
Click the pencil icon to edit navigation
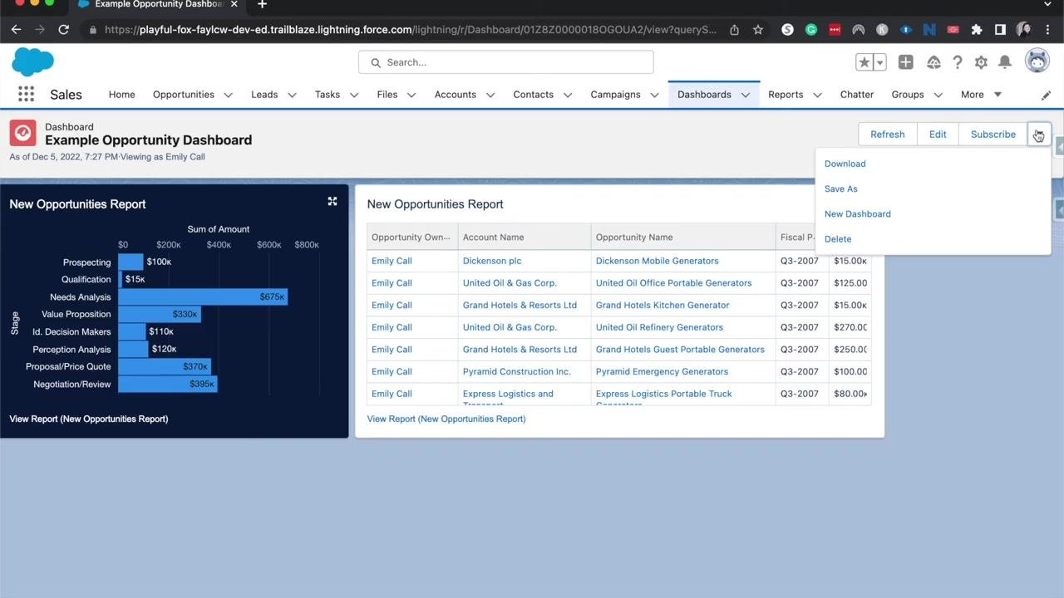[1046, 95]
